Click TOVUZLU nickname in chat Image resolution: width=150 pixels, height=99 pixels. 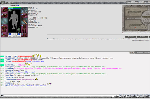[9, 77]
